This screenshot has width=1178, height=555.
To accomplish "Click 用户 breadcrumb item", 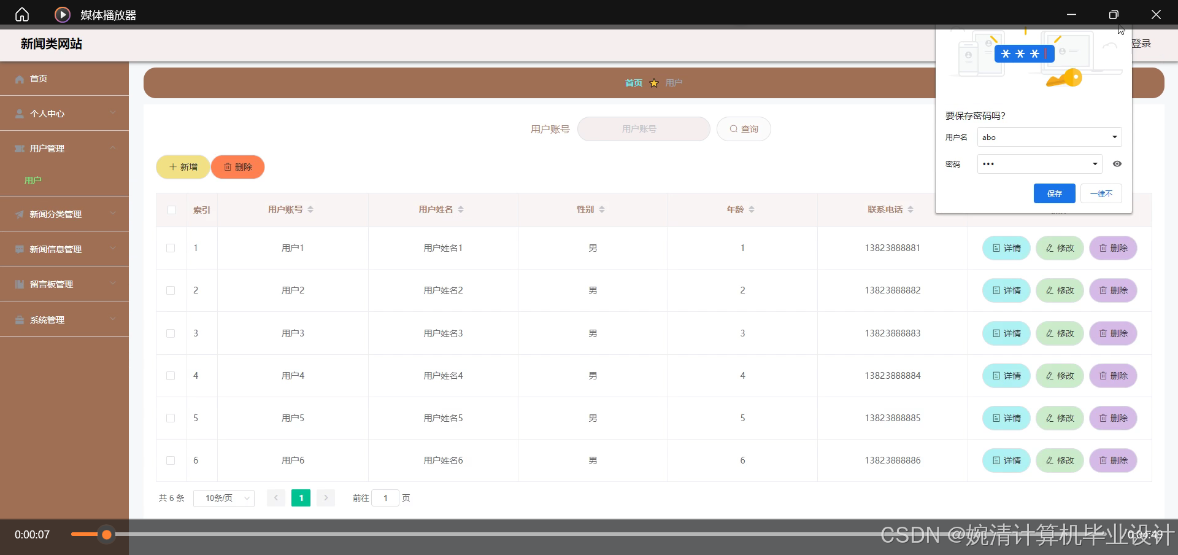I will [674, 83].
